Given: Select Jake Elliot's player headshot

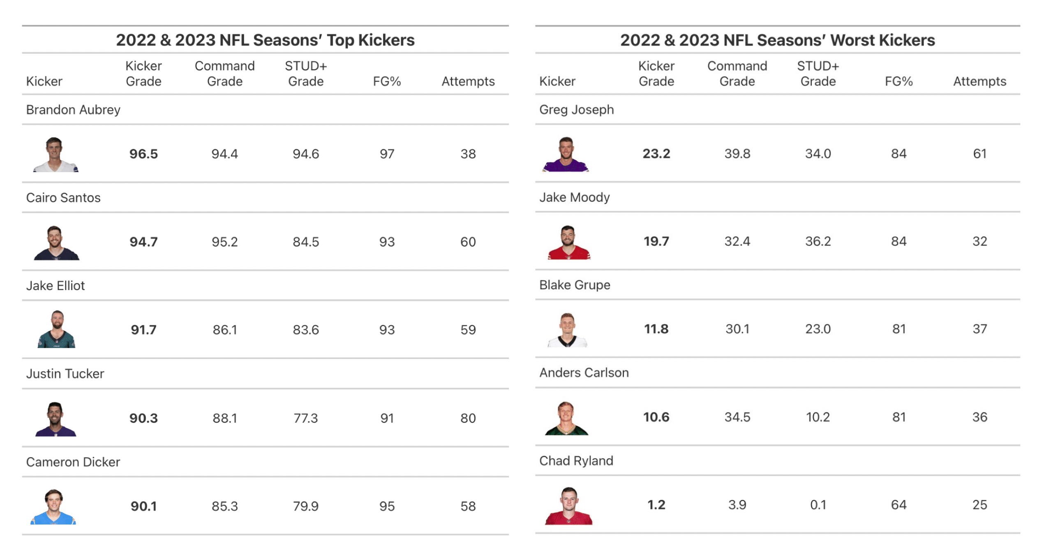Looking at the screenshot, I should 57,330.
